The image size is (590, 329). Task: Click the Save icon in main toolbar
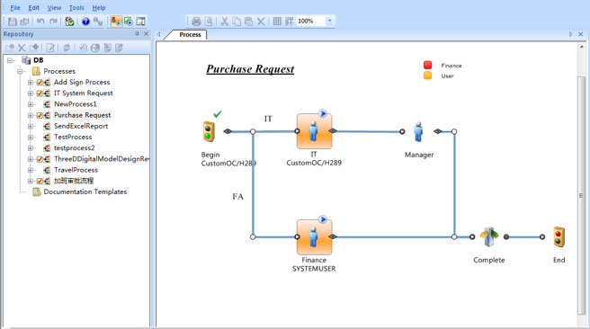(x=13, y=22)
